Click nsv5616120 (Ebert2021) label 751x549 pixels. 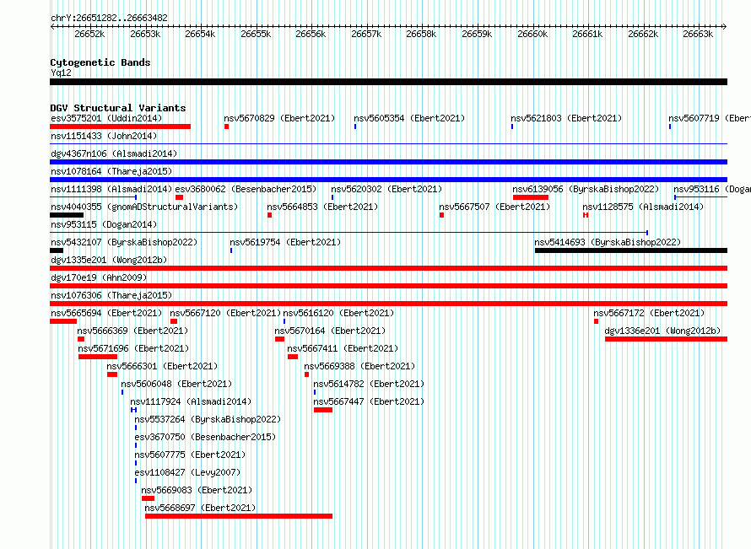pos(338,313)
